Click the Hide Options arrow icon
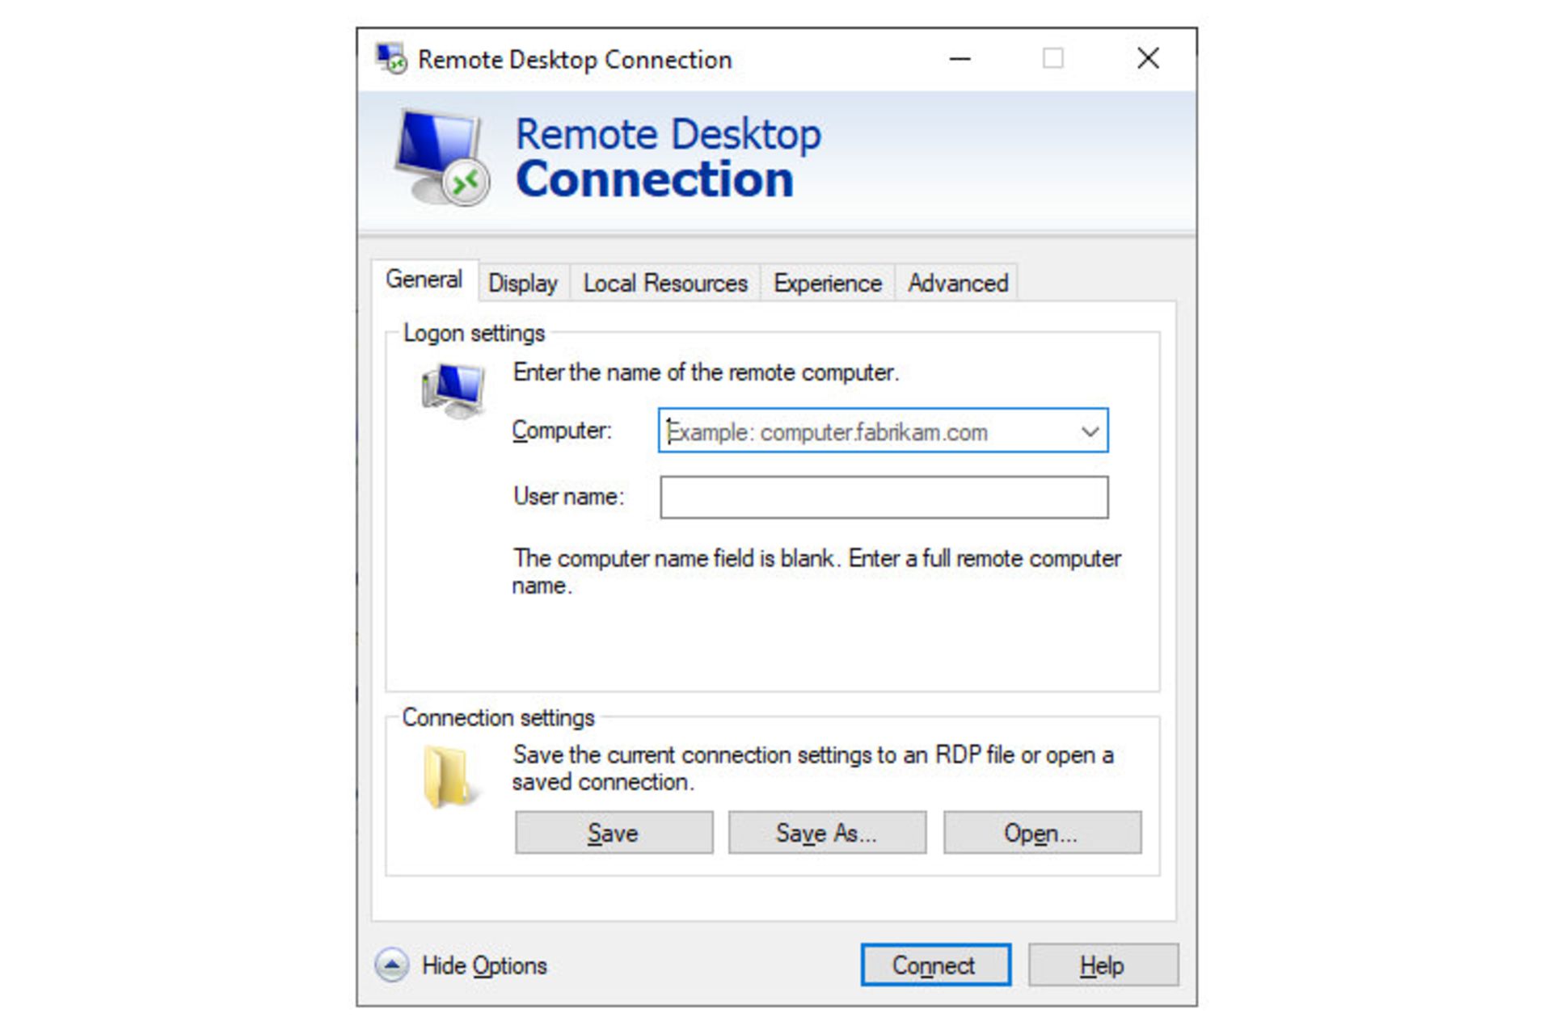The width and height of the screenshot is (1552, 1034). click(392, 965)
